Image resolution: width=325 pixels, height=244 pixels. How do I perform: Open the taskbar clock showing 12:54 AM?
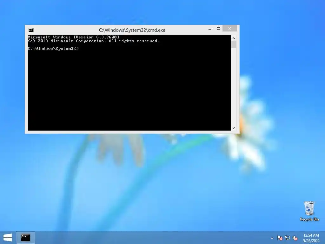coord(311,238)
